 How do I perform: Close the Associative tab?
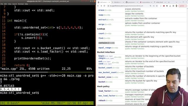[x=151, y=2]
